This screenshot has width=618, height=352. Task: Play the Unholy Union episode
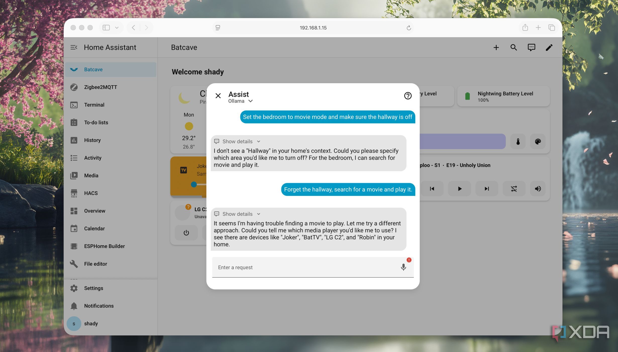click(459, 189)
